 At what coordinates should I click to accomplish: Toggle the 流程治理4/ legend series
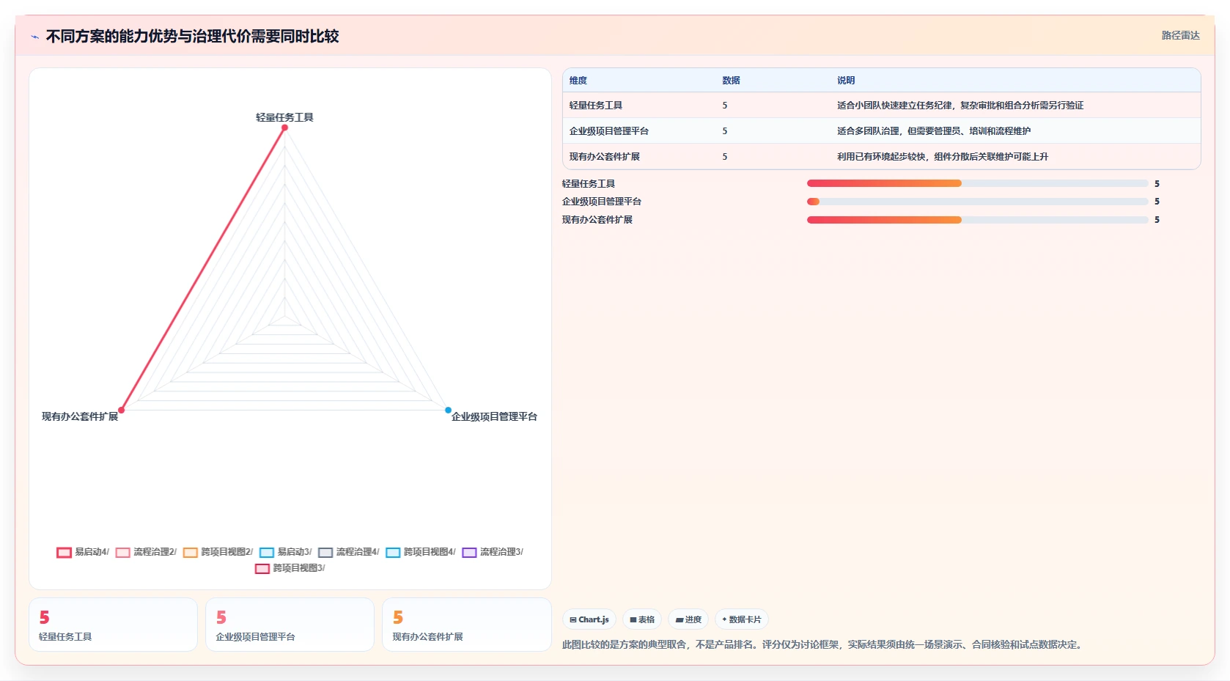pyautogui.click(x=349, y=552)
